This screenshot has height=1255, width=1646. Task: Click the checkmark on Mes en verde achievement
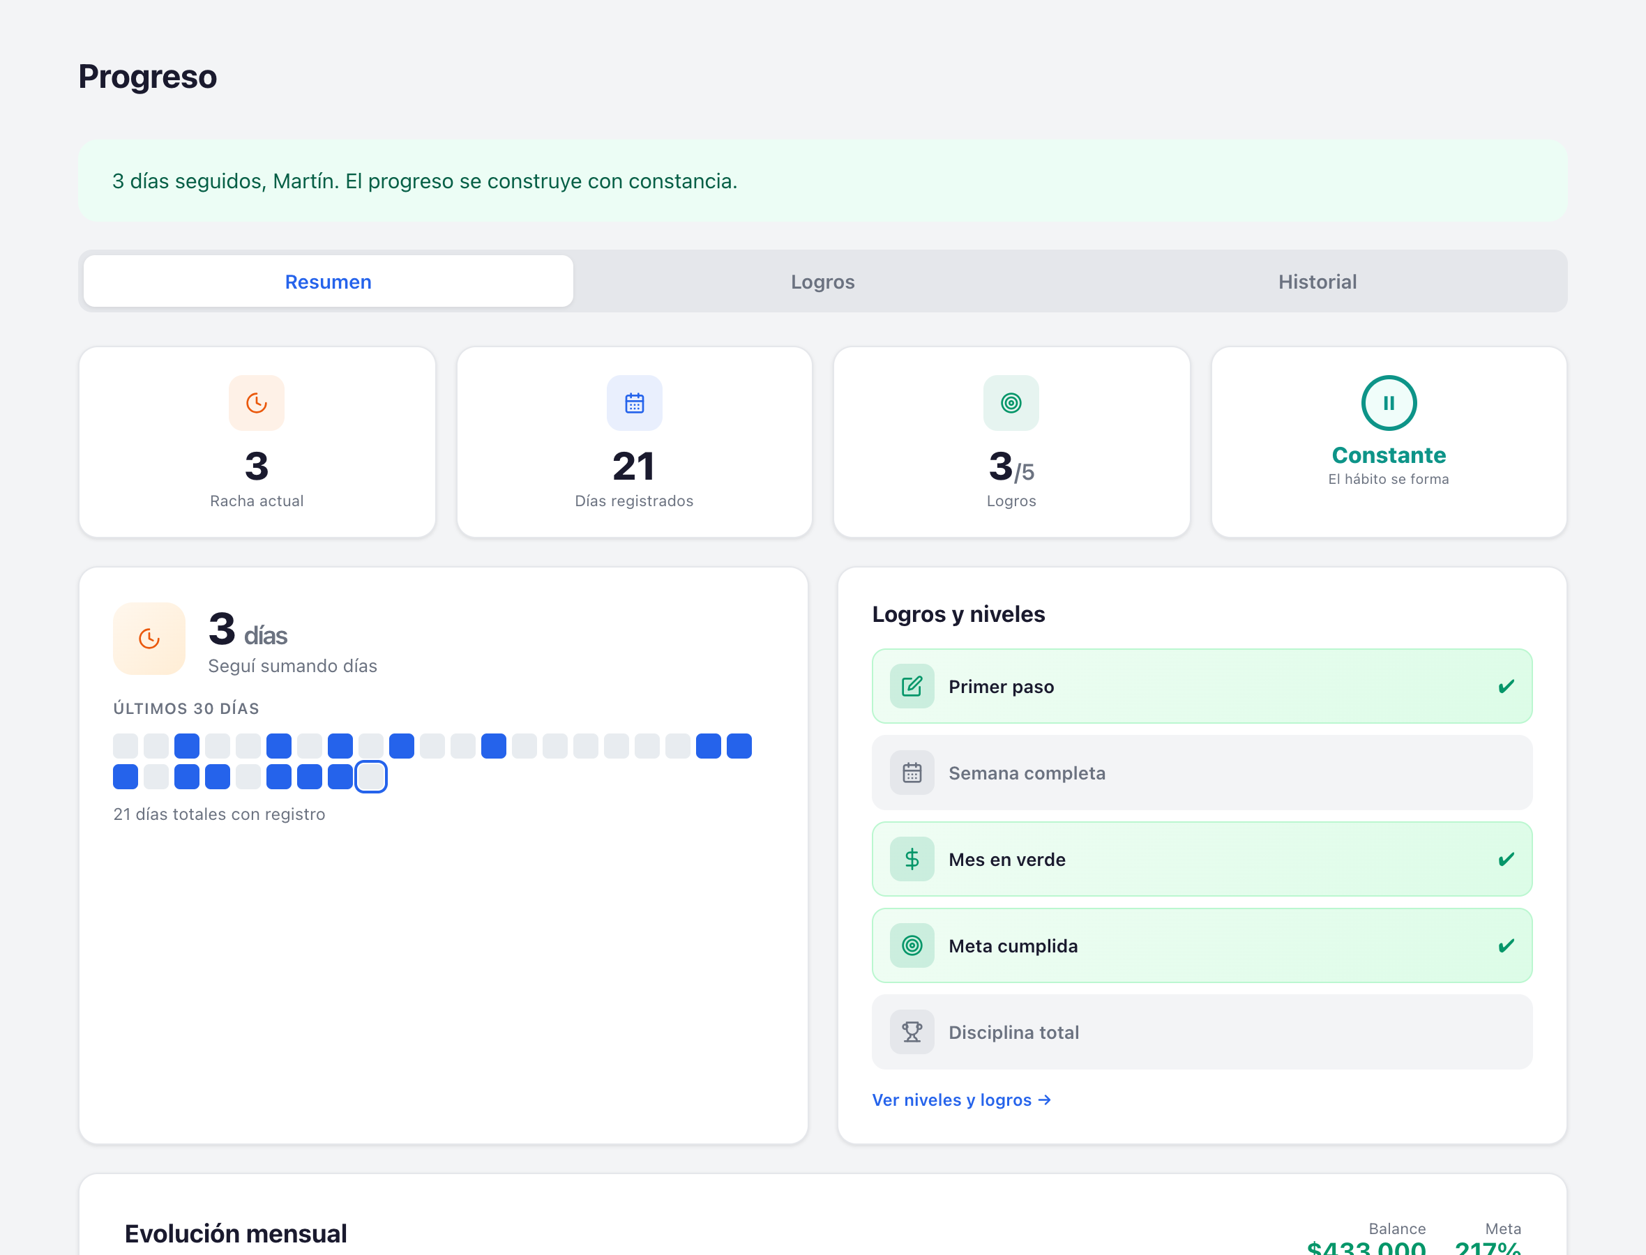coord(1505,858)
